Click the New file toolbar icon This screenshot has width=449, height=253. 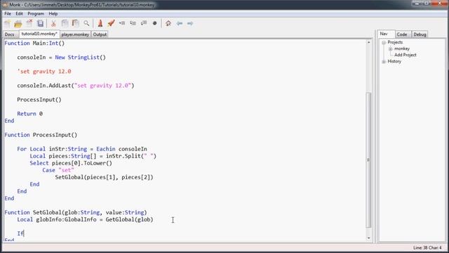coord(8,23)
